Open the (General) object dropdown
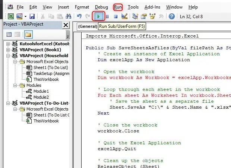 pos(86,26)
